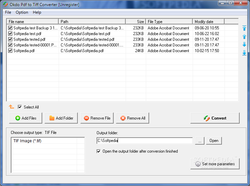Uncheck the Softpedia tested.pdf checkbox
The width and height of the screenshot is (250, 186).
[10, 39]
